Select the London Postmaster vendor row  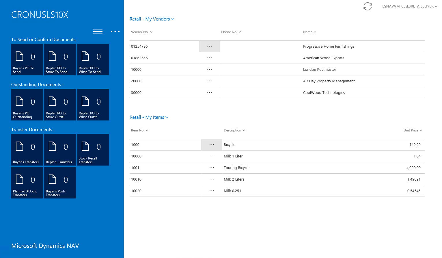point(319,69)
